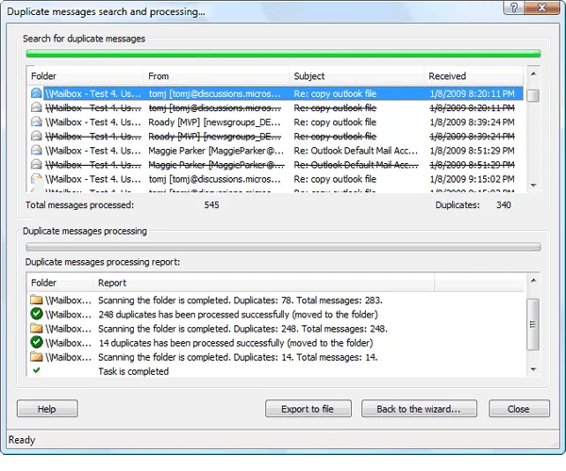The image size is (566, 471).
Task: Select the '1/8/2009 9:15:02 PM' received date
Action: coord(473,179)
